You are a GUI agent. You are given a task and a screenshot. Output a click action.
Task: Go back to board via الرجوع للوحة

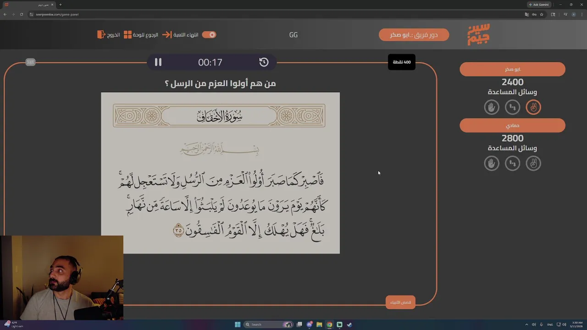click(141, 35)
